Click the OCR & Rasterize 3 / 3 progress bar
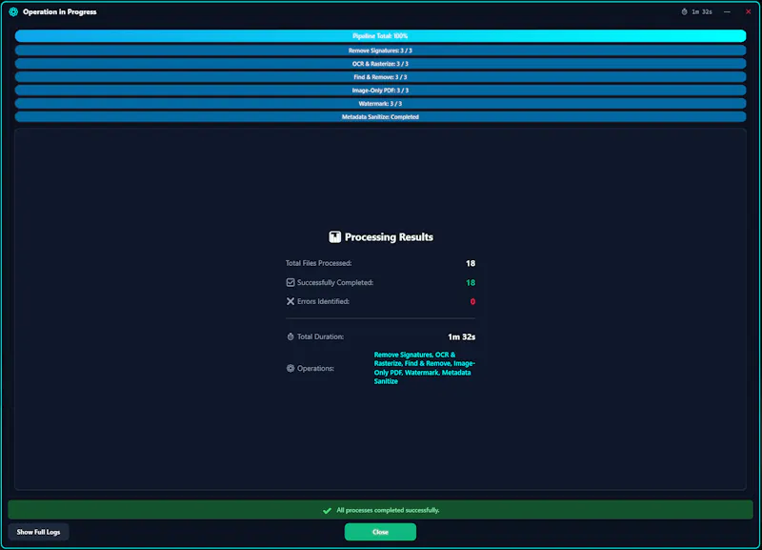The height and width of the screenshot is (550, 762). click(x=380, y=64)
